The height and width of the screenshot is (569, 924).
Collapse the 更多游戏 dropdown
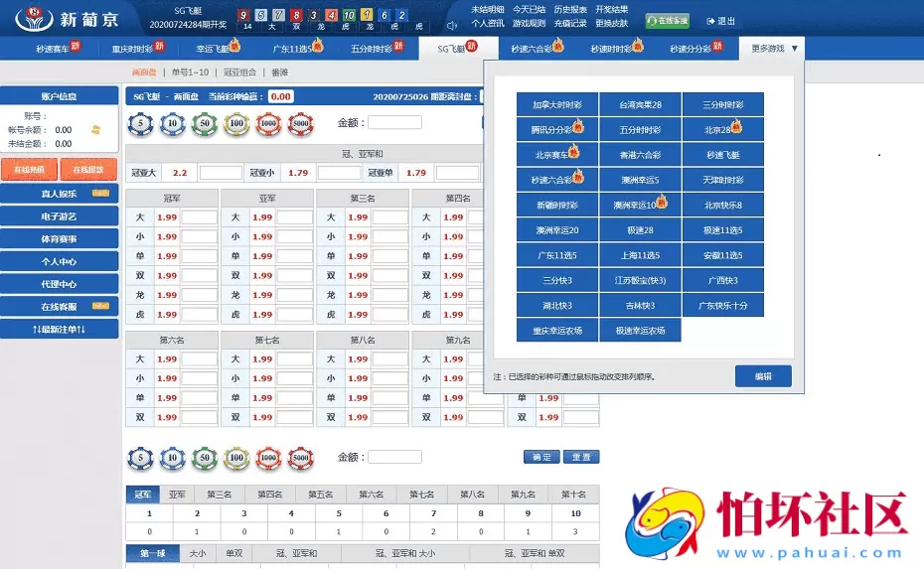point(774,48)
